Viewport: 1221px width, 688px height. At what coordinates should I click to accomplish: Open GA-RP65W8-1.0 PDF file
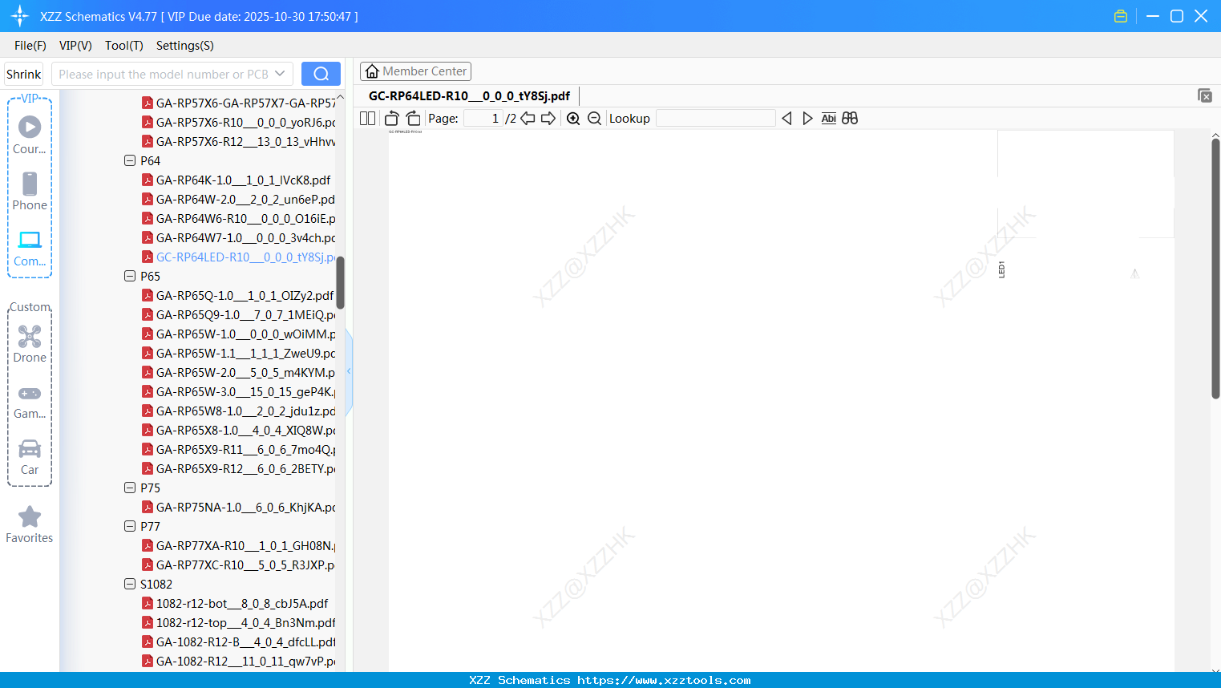[x=245, y=411]
